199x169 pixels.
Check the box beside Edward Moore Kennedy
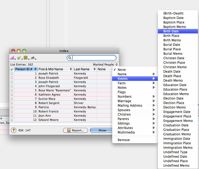12,120
